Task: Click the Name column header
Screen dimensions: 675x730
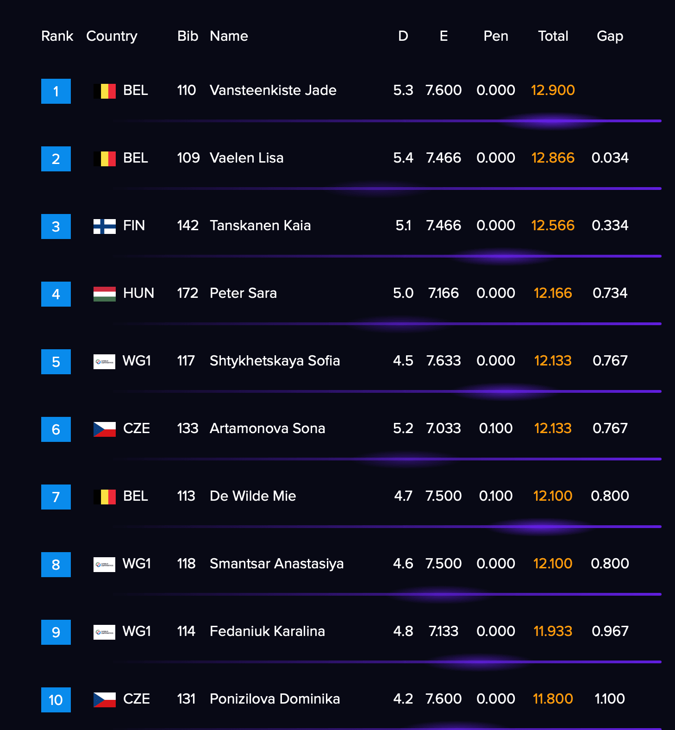Action: pyautogui.click(x=229, y=36)
